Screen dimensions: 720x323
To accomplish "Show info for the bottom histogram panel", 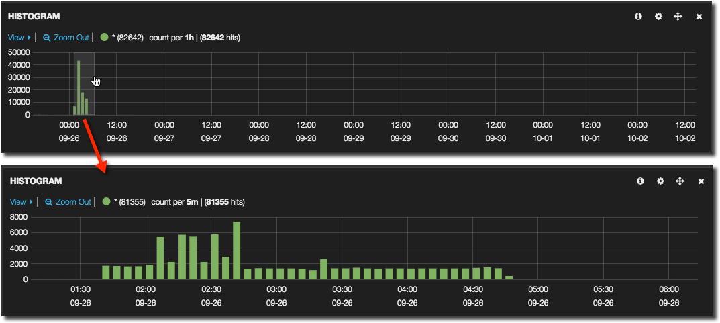I will tap(640, 181).
